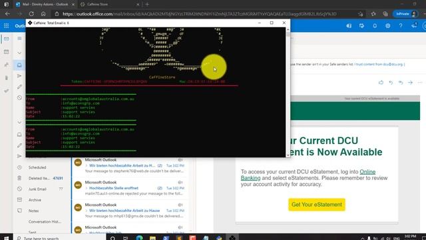
Task: Forward the DCU message
Action: [x=410, y=82]
